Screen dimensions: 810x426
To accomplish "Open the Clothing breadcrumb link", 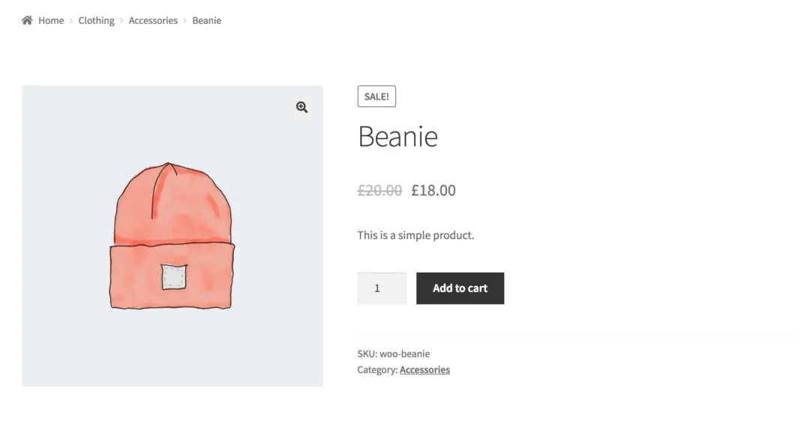I will coord(96,21).
